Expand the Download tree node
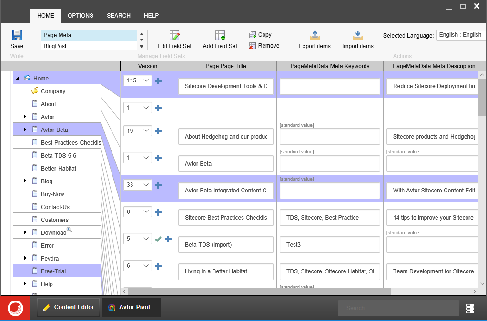The height and width of the screenshot is (321, 487). point(25,232)
